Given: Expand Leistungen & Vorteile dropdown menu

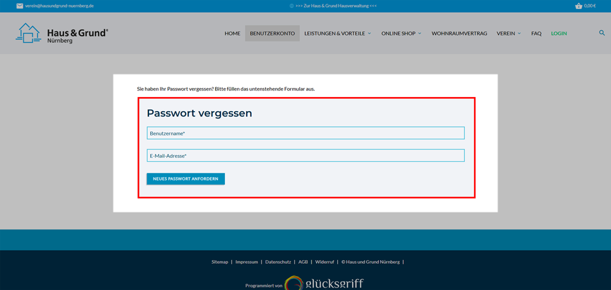Looking at the screenshot, I should [337, 34].
